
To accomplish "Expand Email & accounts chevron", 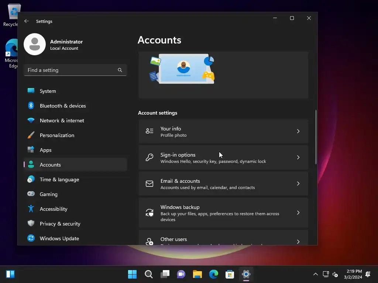I will click(298, 184).
